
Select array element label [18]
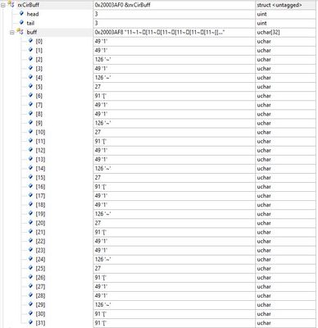pyautogui.click(x=40, y=205)
